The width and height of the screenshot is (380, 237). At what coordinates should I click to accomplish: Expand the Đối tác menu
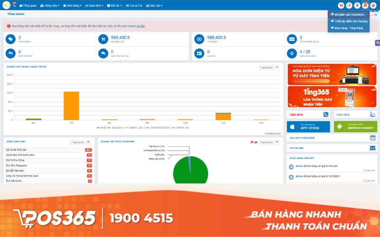pos(114,5)
